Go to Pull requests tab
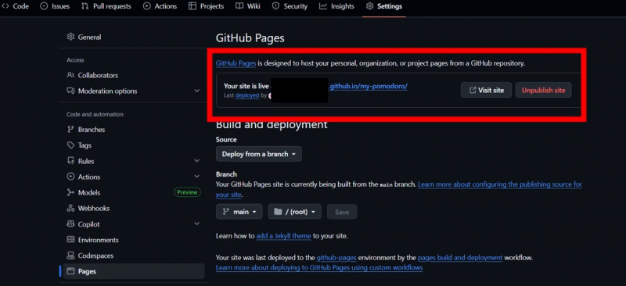Viewport: 626px width, 286px height. [x=106, y=6]
